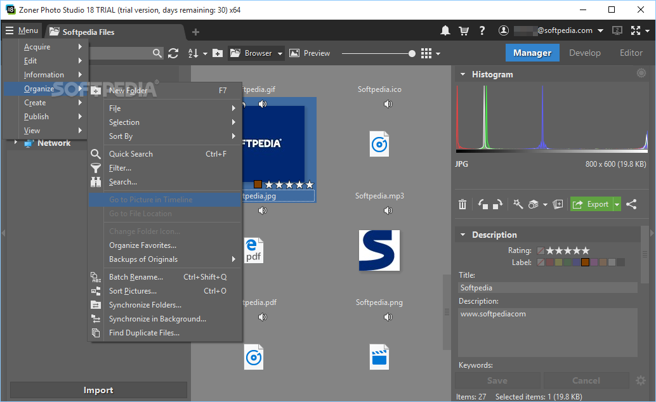Rotate the image left
Viewport: 656px width, 402px height.
[483, 204]
